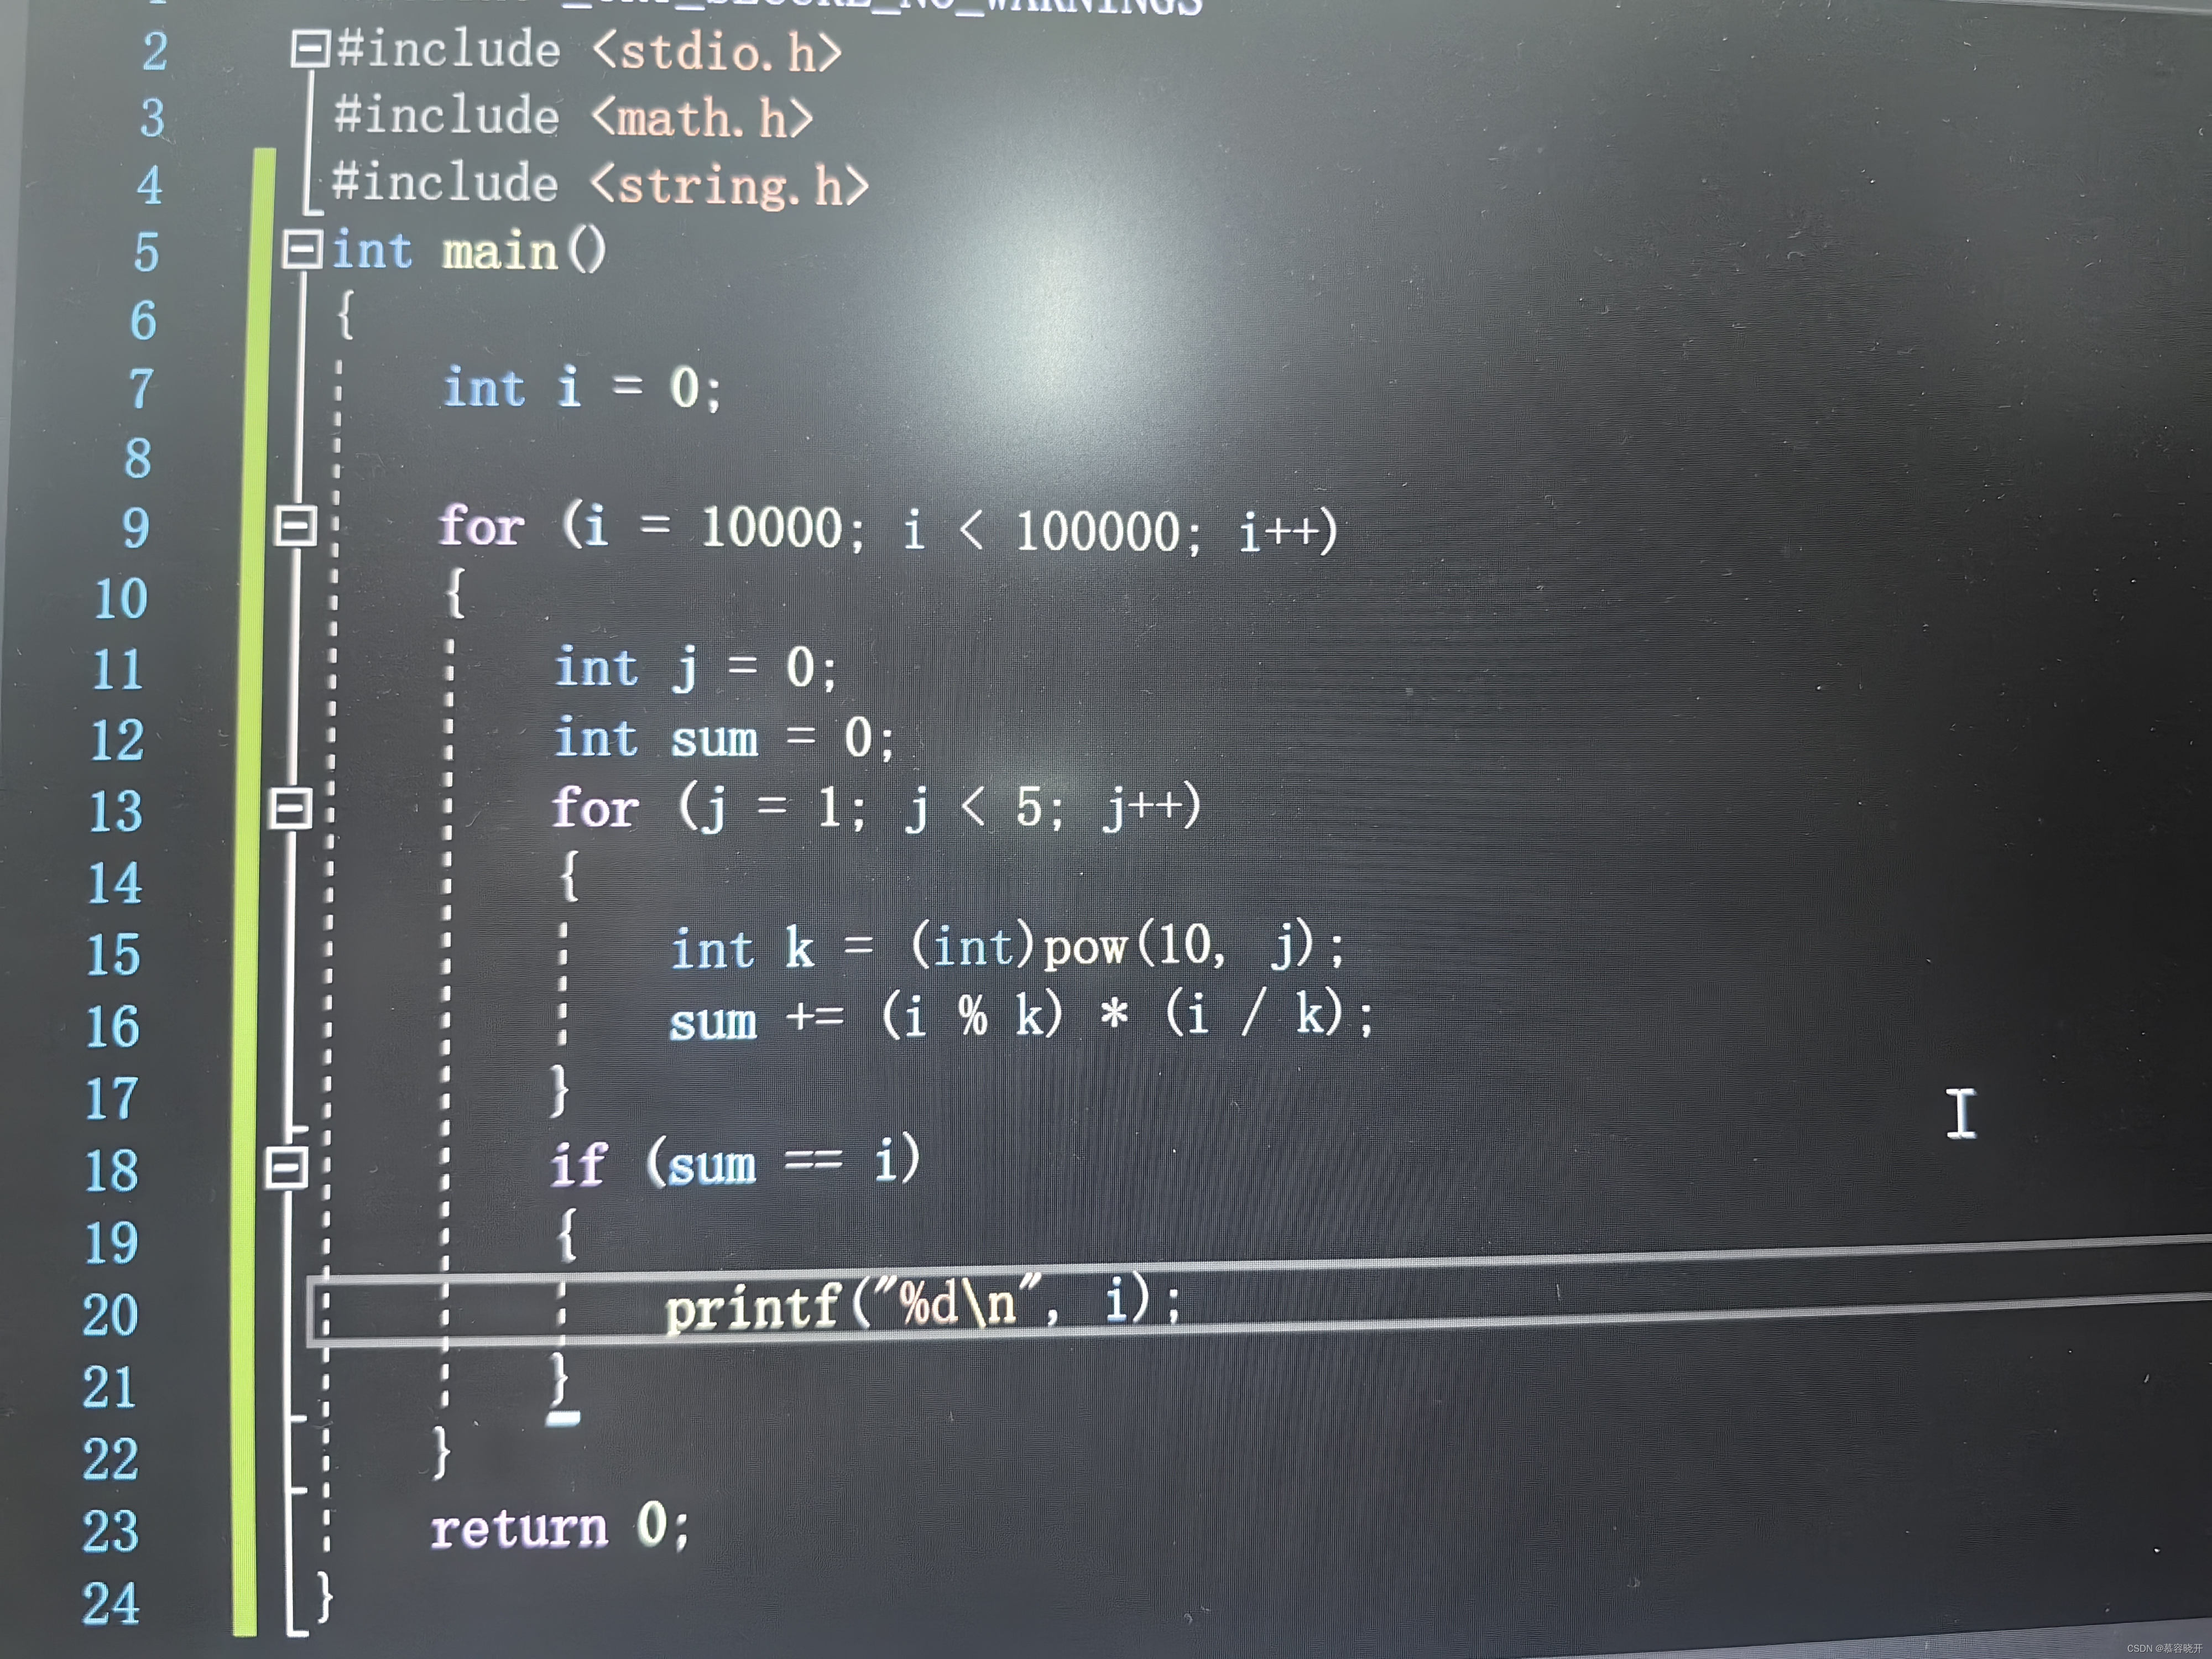Click line number 8 in the gutter
This screenshot has width=2212, height=1659.
138,458
